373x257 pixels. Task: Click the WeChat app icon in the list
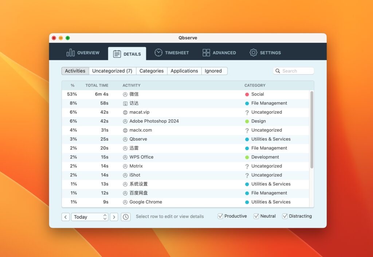coord(126,94)
